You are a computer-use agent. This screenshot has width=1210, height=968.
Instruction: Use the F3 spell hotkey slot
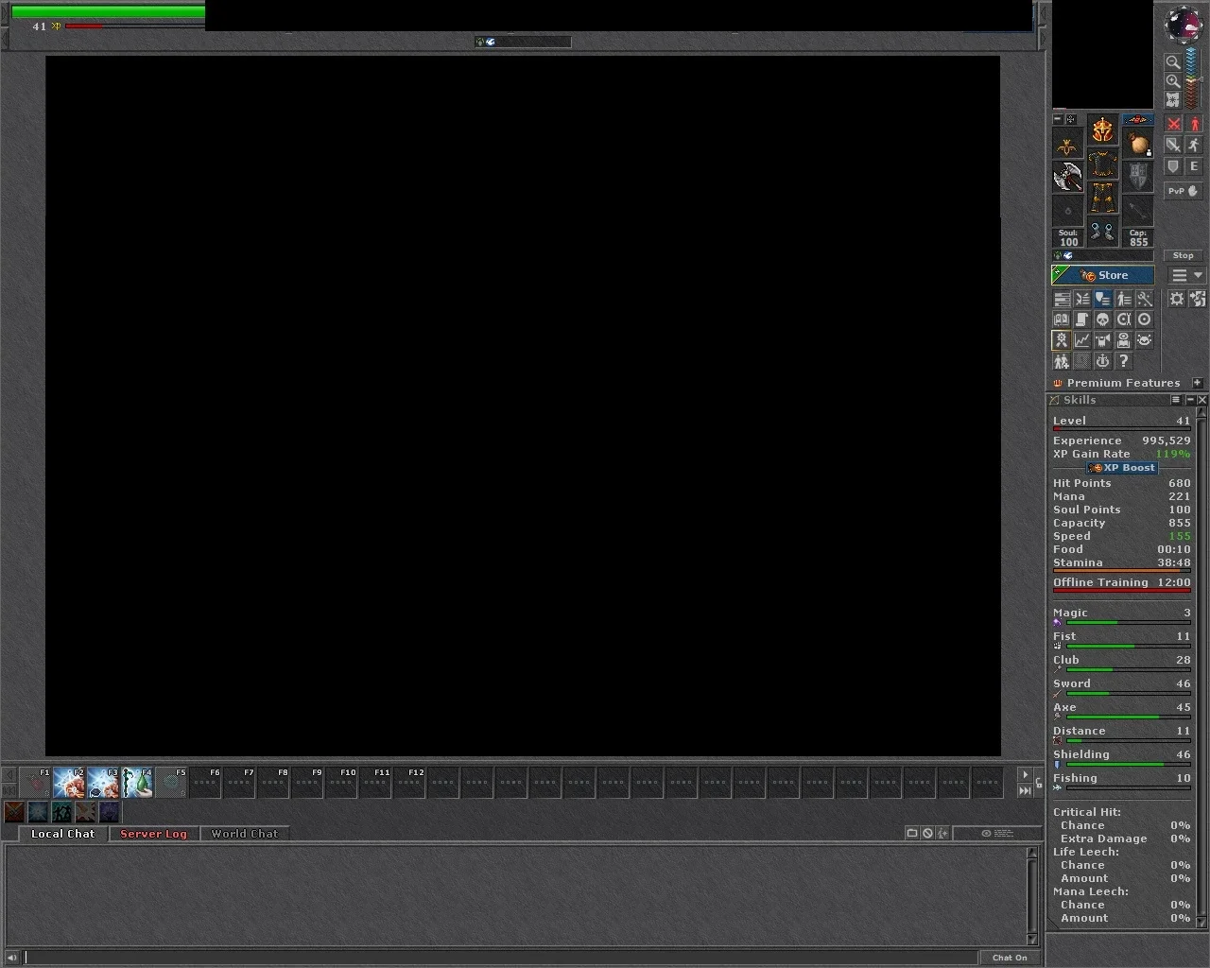(103, 783)
